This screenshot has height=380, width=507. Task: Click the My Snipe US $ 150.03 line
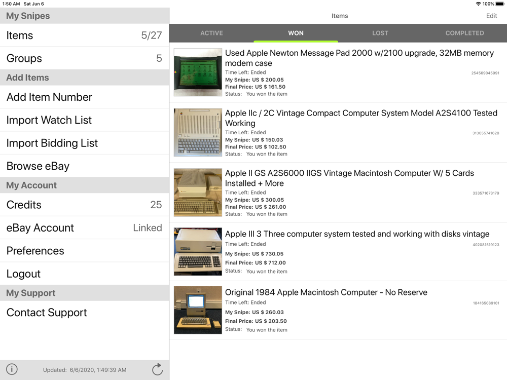tap(254, 140)
